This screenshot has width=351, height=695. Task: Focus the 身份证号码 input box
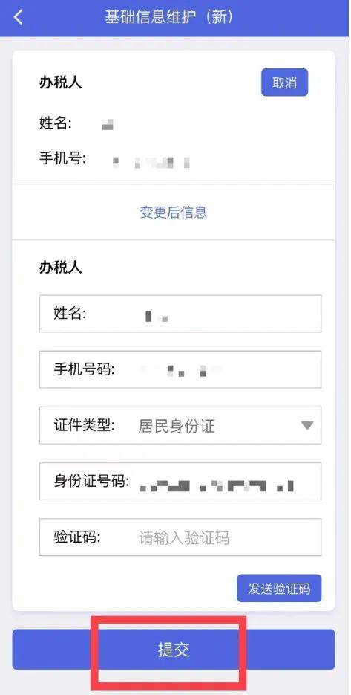180,481
